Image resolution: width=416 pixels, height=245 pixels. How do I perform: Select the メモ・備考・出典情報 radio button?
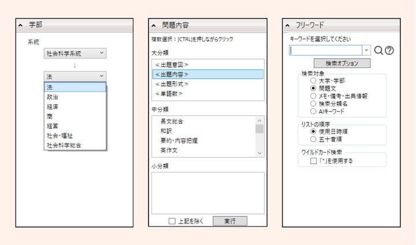[313, 96]
